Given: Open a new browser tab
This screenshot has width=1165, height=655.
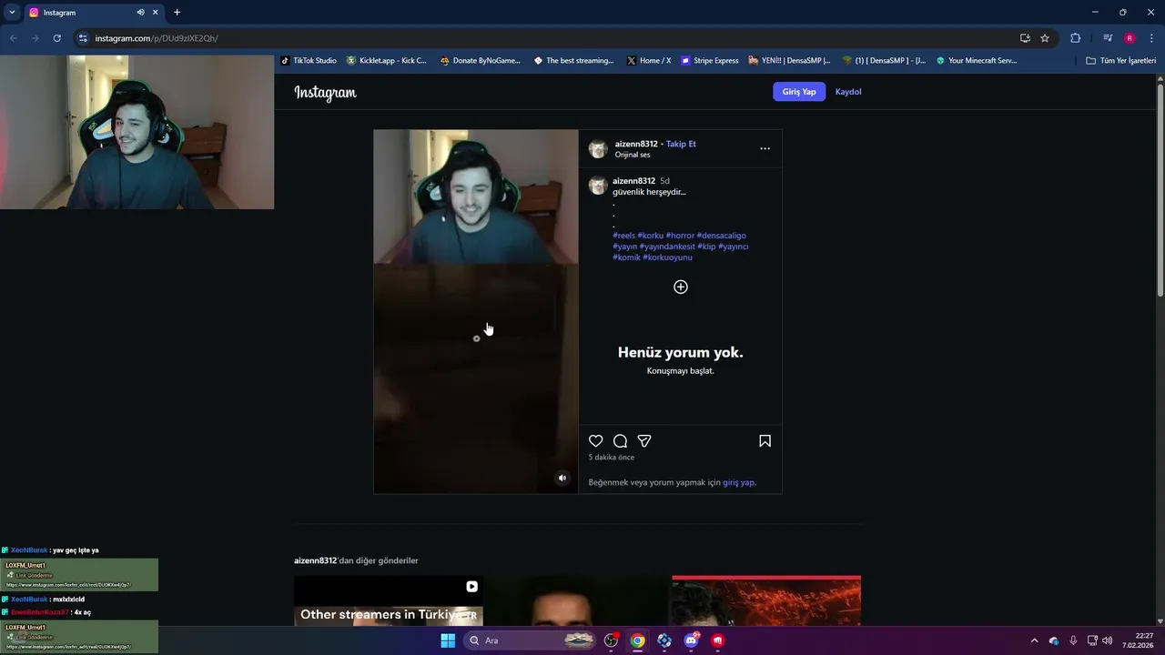Looking at the screenshot, I should coord(177,13).
